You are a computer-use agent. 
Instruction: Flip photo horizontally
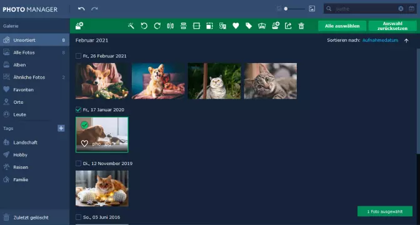pos(171,26)
